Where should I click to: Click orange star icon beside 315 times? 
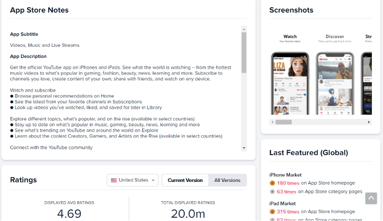(272, 212)
